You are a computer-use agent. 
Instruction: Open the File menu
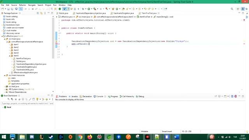tap(2, 5)
